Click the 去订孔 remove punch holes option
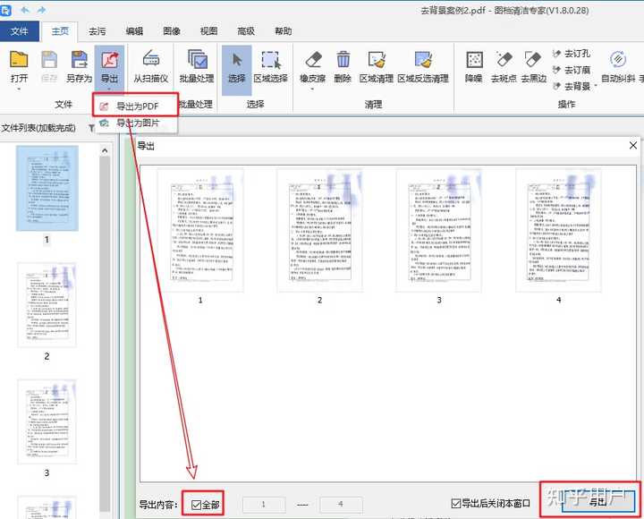The width and height of the screenshot is (644, 519). point(572,54)
